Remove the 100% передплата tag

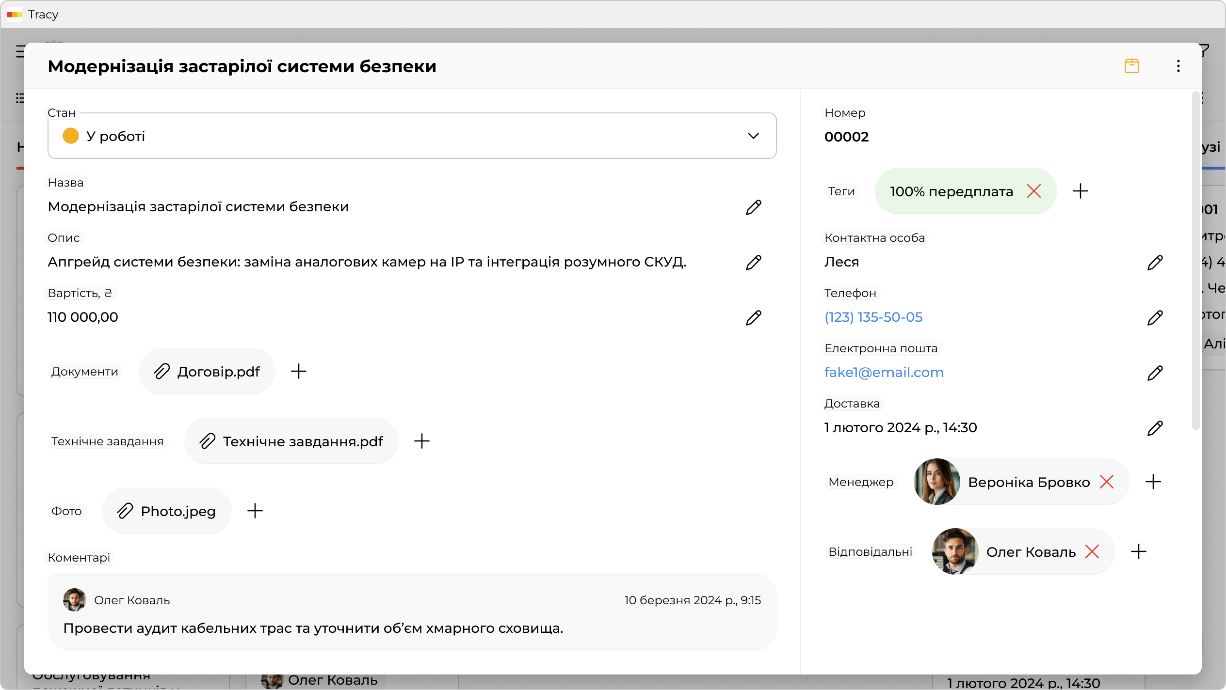tap(1033, 191)
